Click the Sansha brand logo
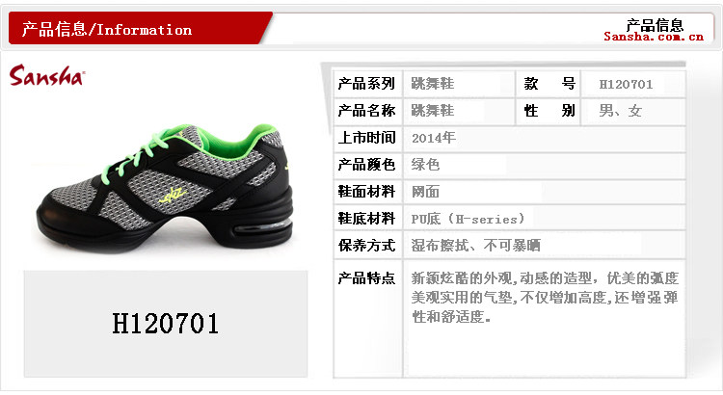The width and height of the screenshot is (723, 395). pos(47,75)
